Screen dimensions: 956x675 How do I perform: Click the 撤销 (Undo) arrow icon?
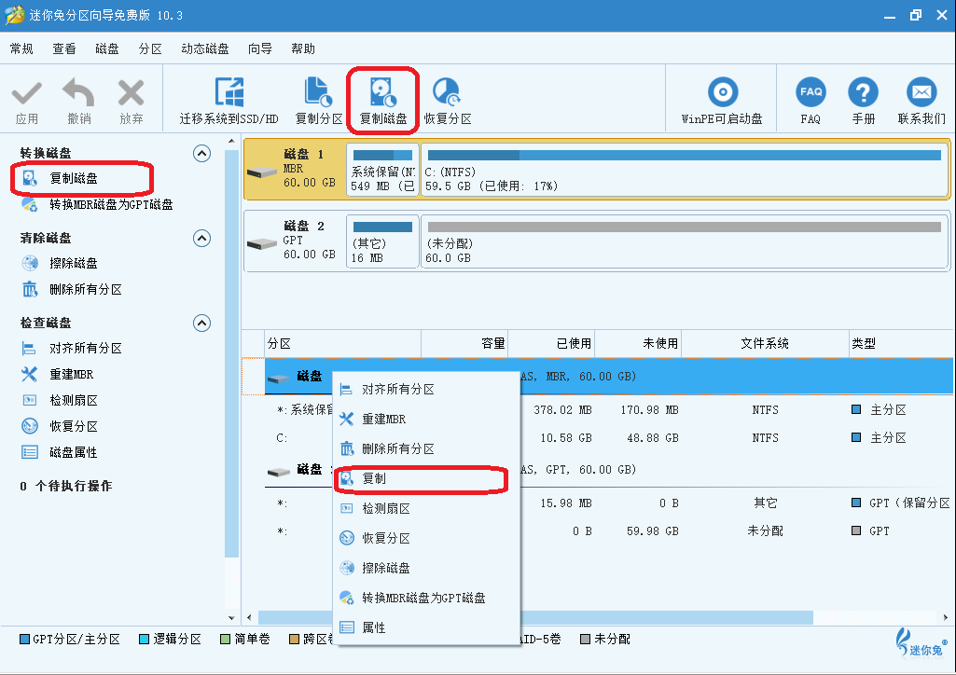click(x=79, y=92)
